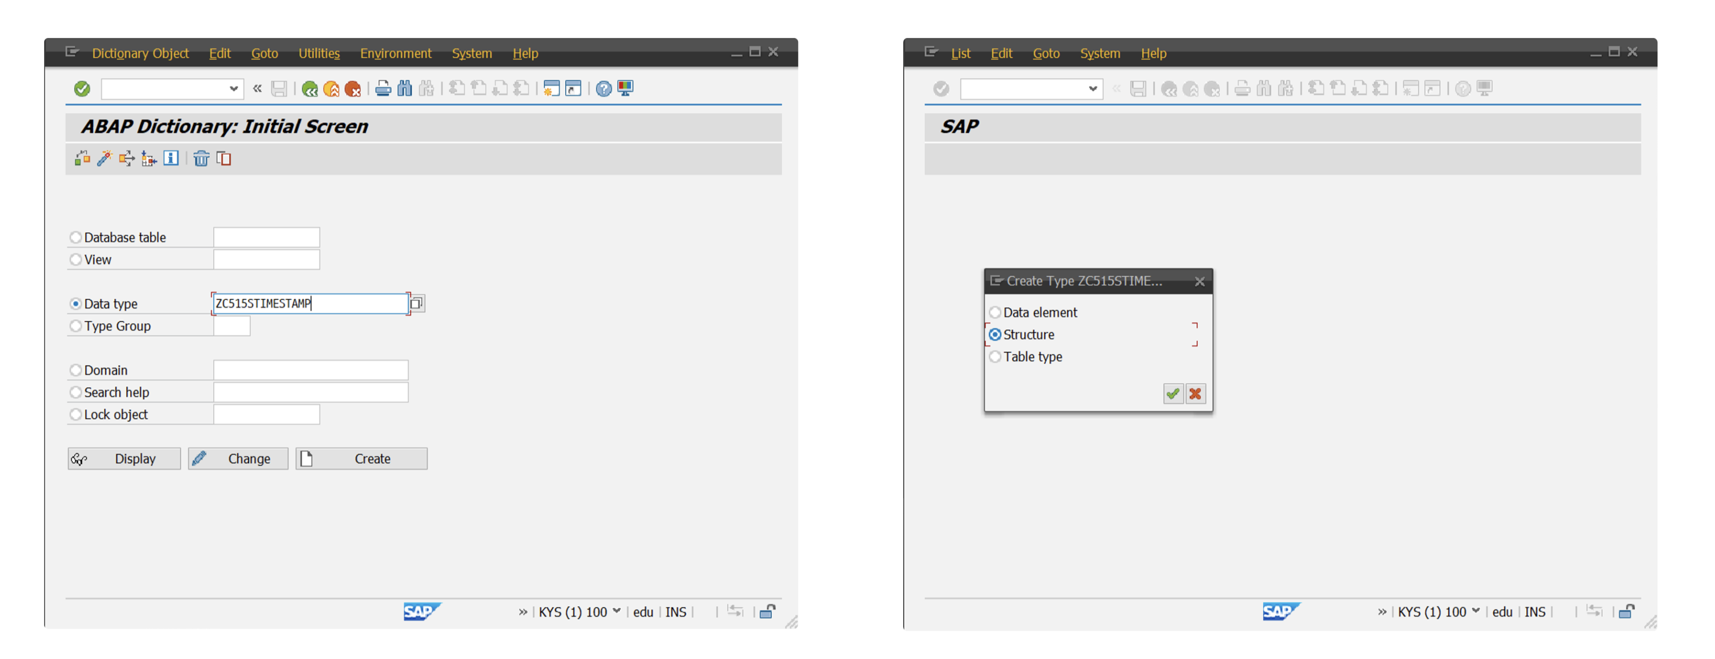Open the Utilities menu

[x=318, y=53]
